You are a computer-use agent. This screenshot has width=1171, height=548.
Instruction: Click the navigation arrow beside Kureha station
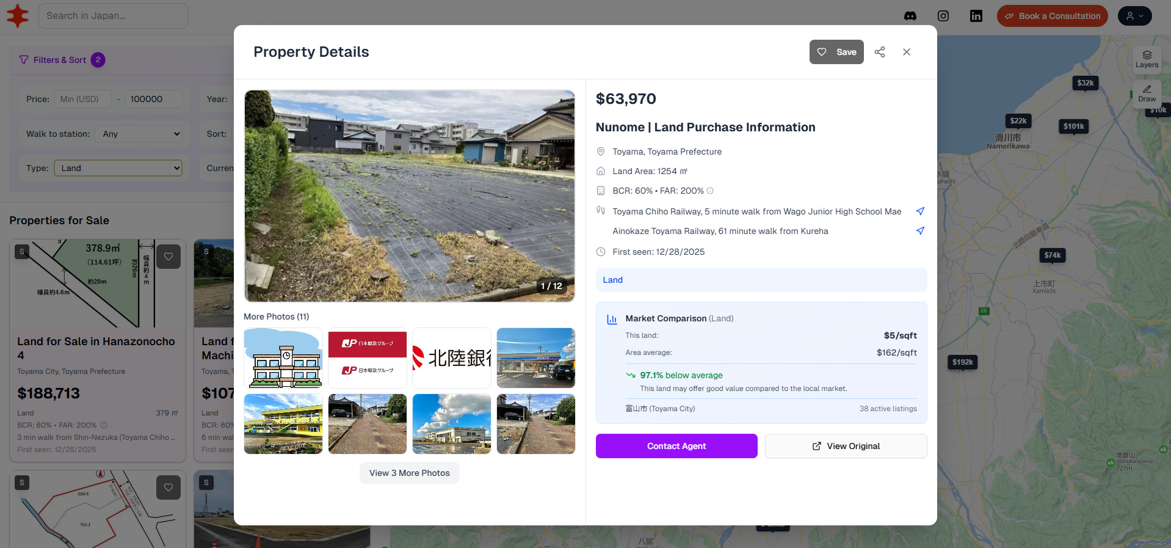[920, 231]
